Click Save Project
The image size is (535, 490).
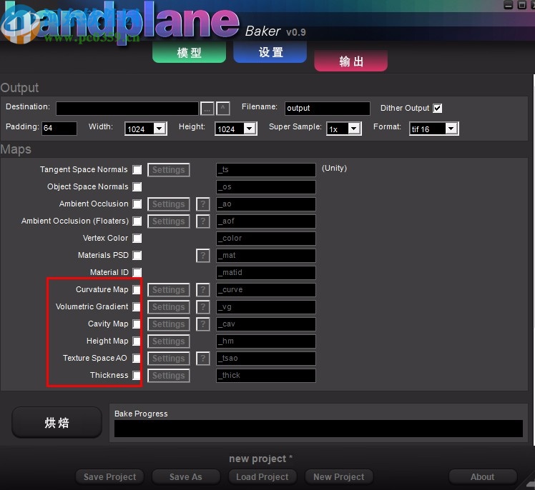coord(109,476)
